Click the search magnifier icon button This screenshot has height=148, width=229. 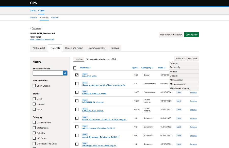[x=65, y=73]
